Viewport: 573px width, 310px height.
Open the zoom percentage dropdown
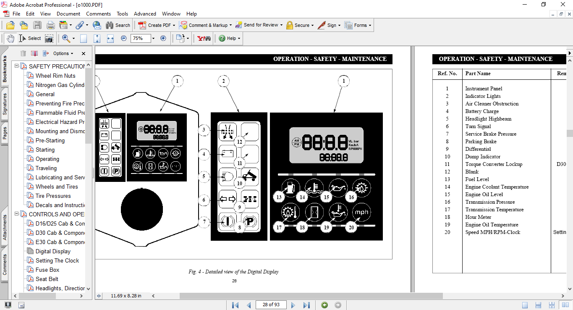(153, 38)
